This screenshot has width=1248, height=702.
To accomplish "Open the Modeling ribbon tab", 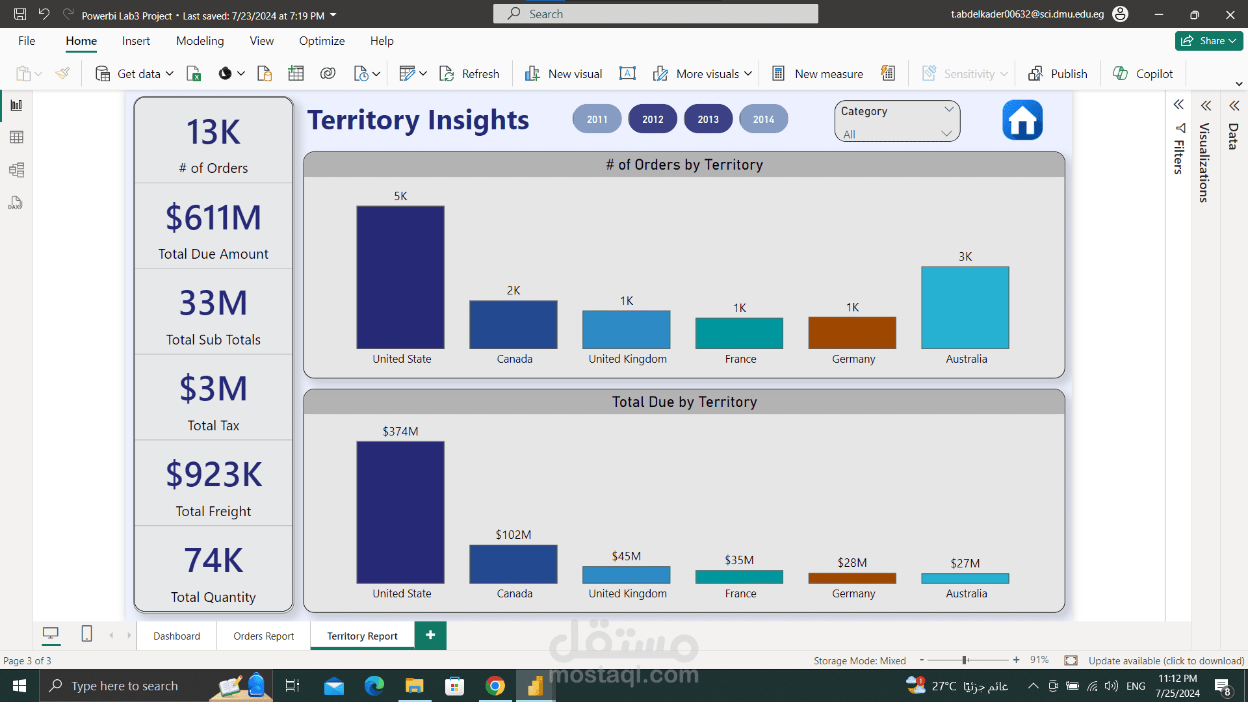I will click(200, 41).
